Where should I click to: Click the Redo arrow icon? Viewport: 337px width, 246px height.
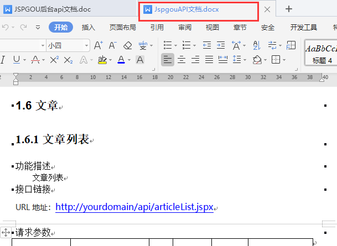[23, 27]
